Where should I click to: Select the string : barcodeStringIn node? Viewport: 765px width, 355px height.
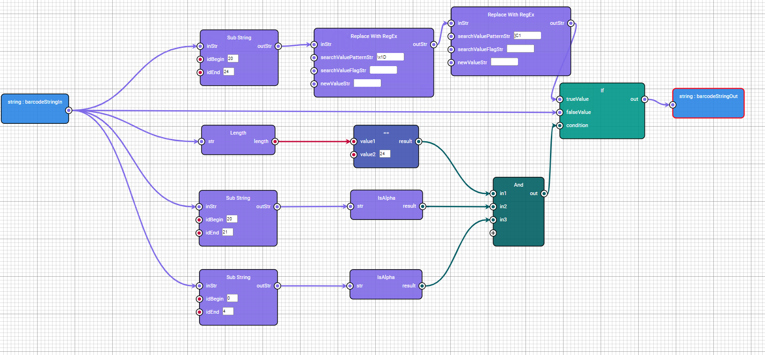tap(35, 102)
